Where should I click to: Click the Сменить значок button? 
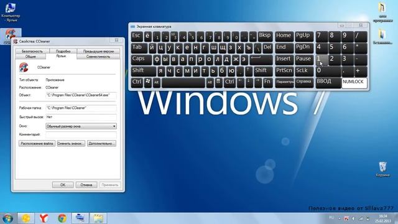click(71, 144)
